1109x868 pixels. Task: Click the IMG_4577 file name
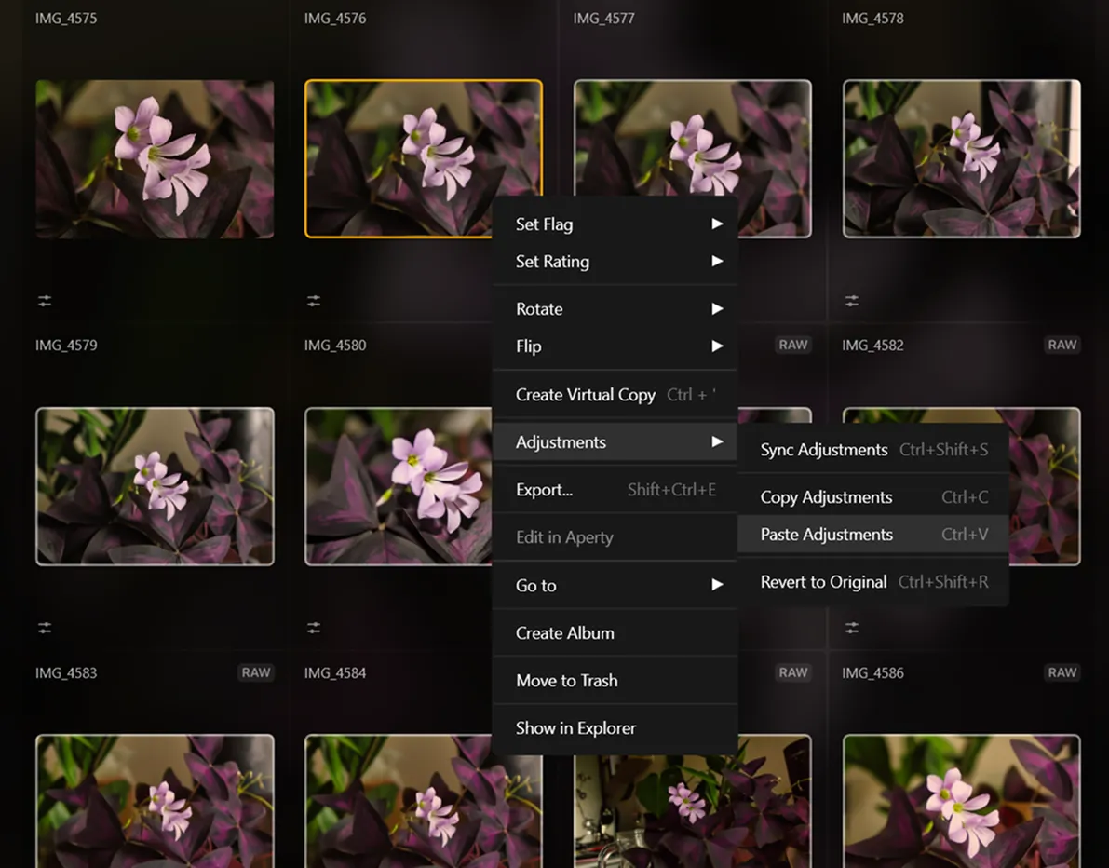click(x=604, y=19)
